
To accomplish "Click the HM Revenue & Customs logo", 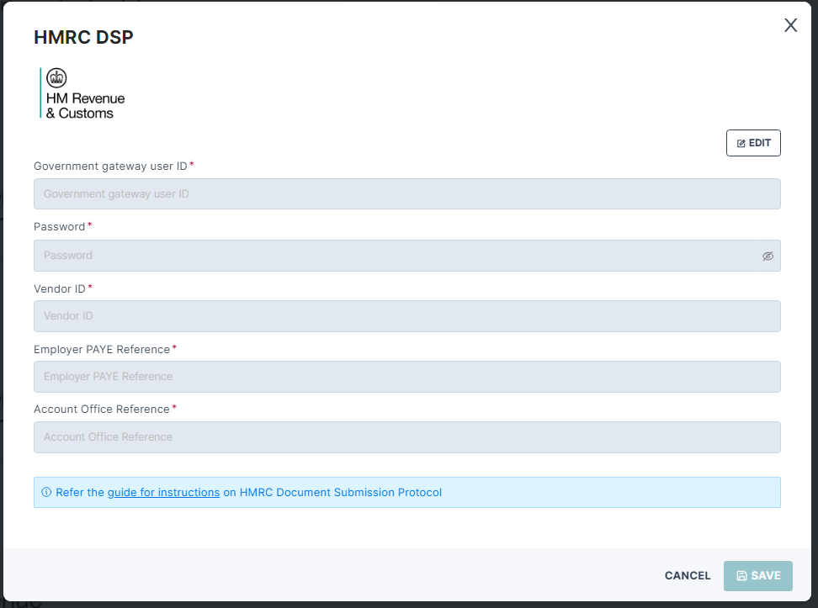I will click(82, 93).
